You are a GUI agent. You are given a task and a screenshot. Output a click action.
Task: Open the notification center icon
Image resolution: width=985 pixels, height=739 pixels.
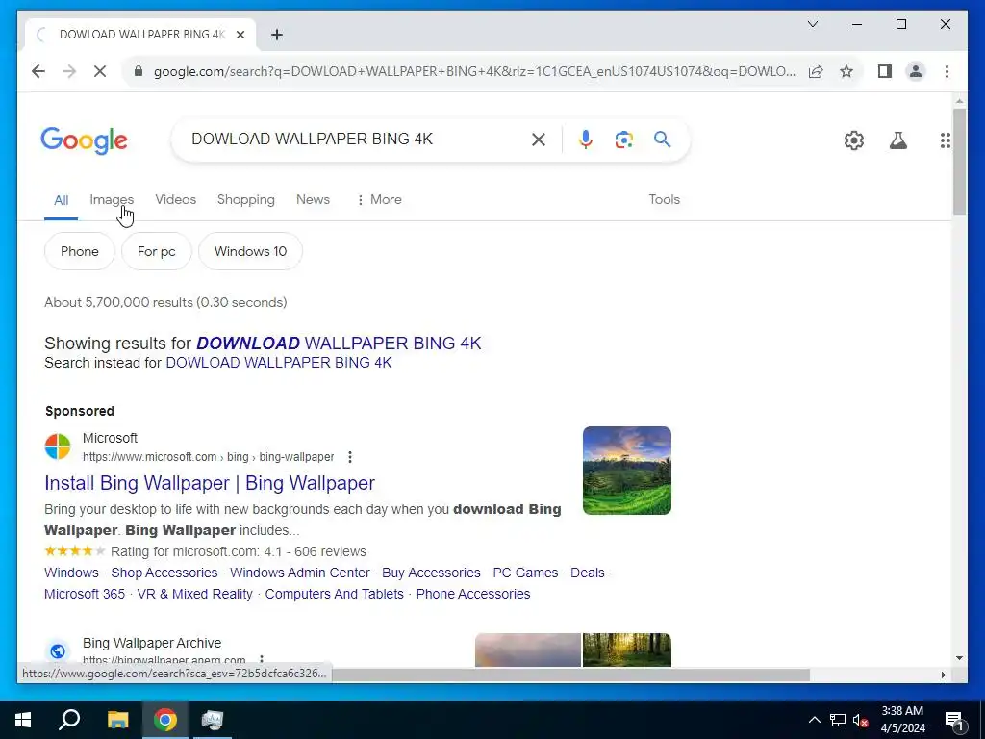(954, 720)
